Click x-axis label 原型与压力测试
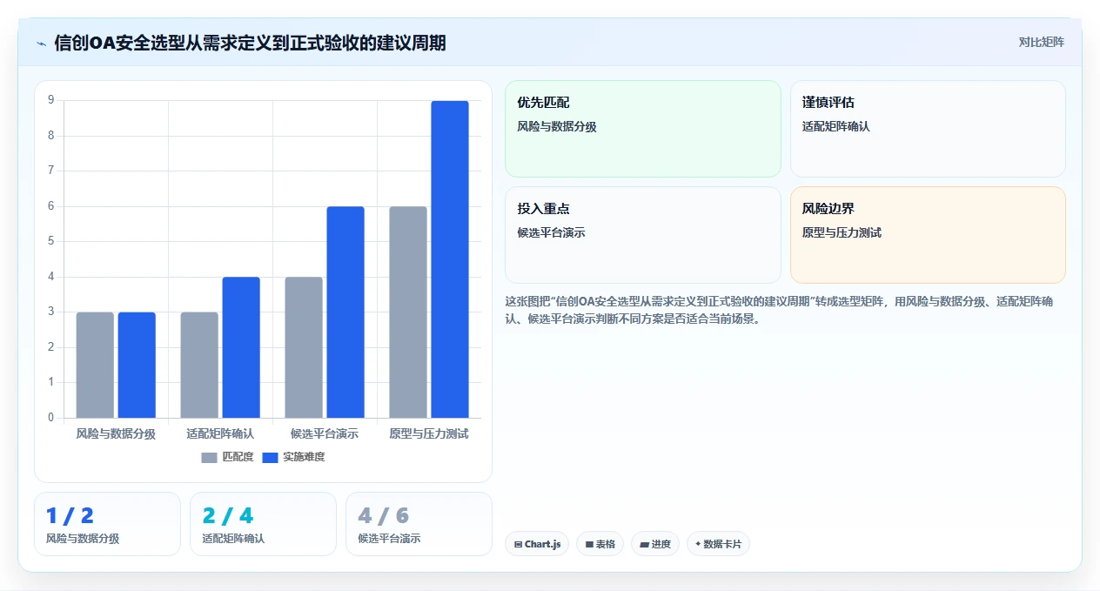 [429, 433]
